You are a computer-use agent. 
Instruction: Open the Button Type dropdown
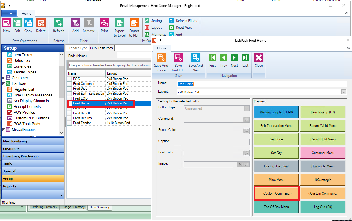tap(247, 108)
